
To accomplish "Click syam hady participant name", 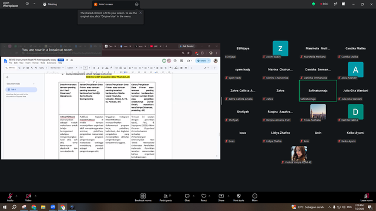I will tap(243, 70).
